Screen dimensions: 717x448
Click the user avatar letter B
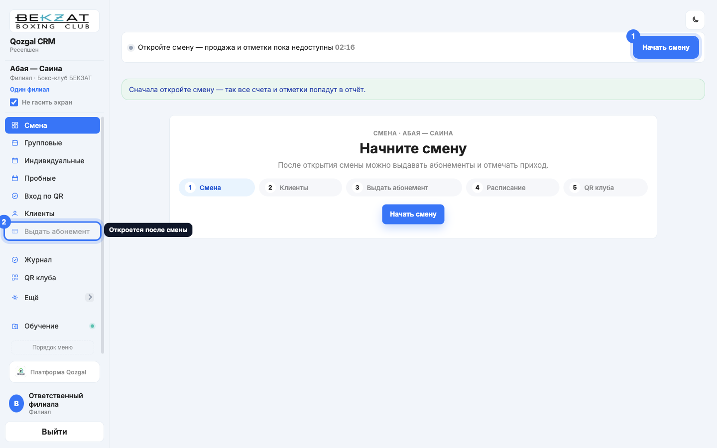pos(16,404)
